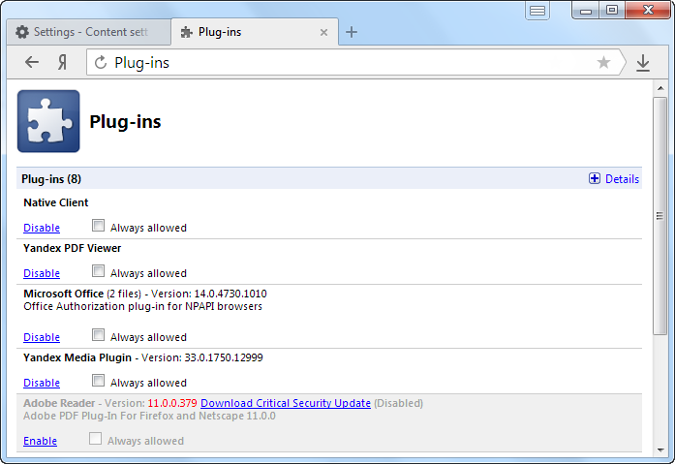The image size is (675, 465).
Task: Click the scrollbar up arrow
Action: click(x=660, y=88)
